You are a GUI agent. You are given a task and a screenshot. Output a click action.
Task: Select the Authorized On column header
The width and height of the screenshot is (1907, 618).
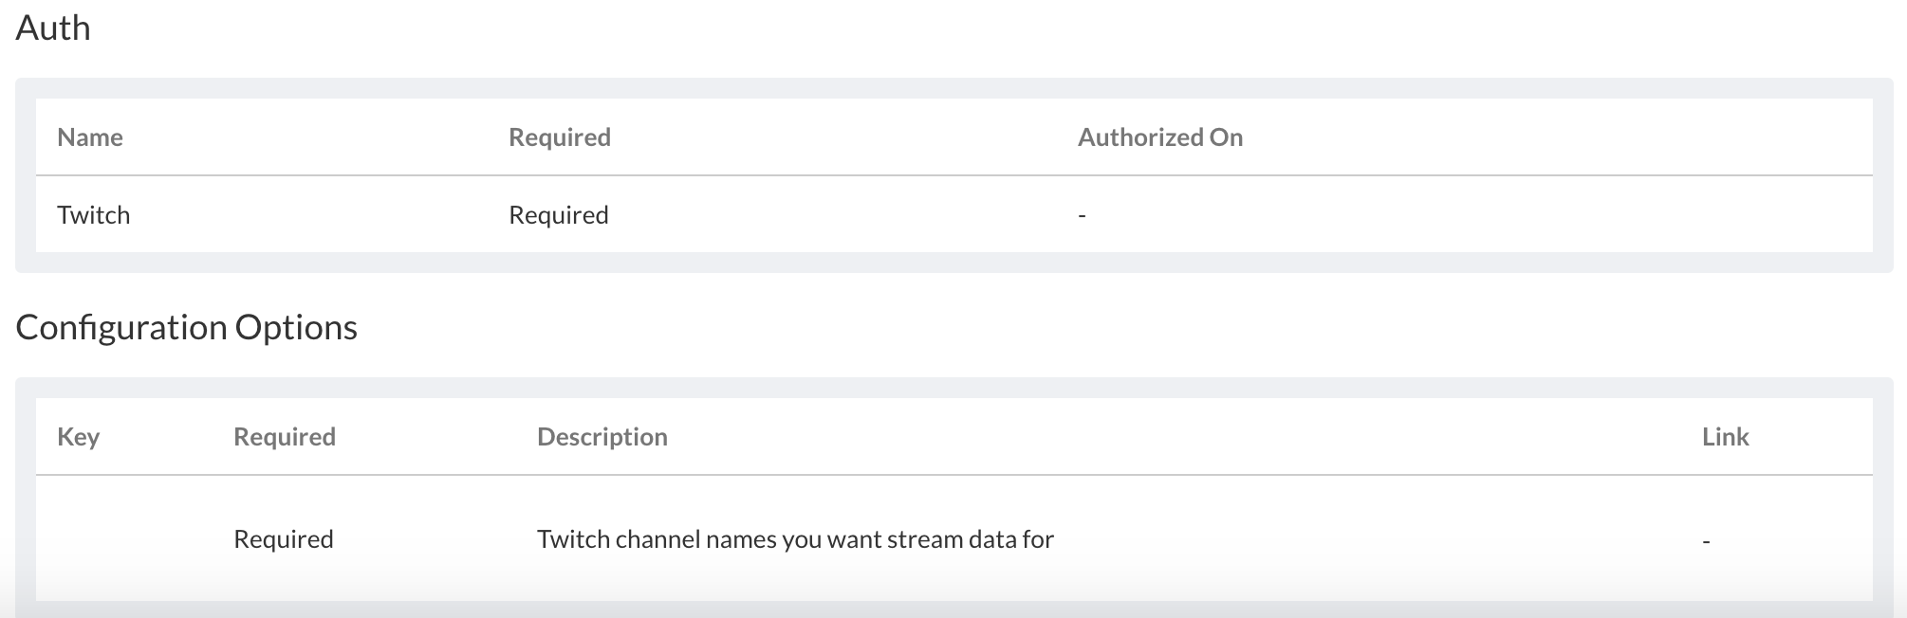(x=1159, y=137)
